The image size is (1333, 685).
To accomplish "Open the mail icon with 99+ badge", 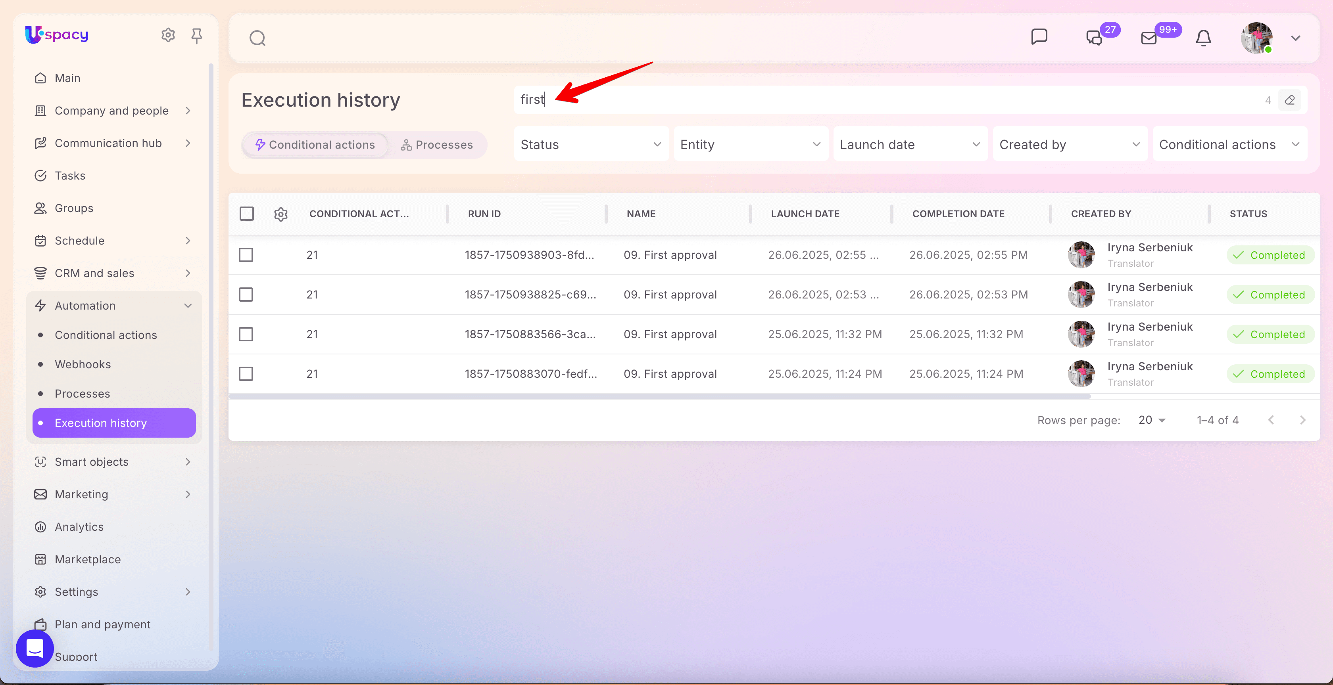I will point(1148,38).
